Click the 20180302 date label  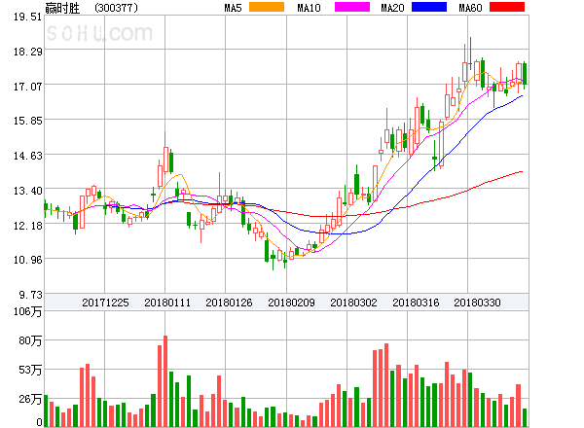point(353,303)
